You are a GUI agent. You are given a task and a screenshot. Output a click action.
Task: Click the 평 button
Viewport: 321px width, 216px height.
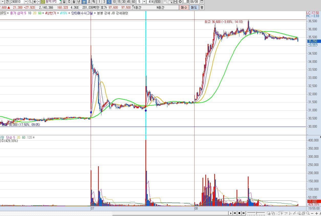pyautogui.click(x=202, y=7)
